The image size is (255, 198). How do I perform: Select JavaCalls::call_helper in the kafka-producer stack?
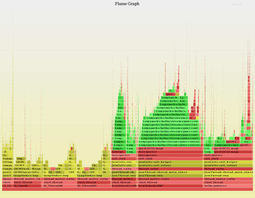pos(228,162)
